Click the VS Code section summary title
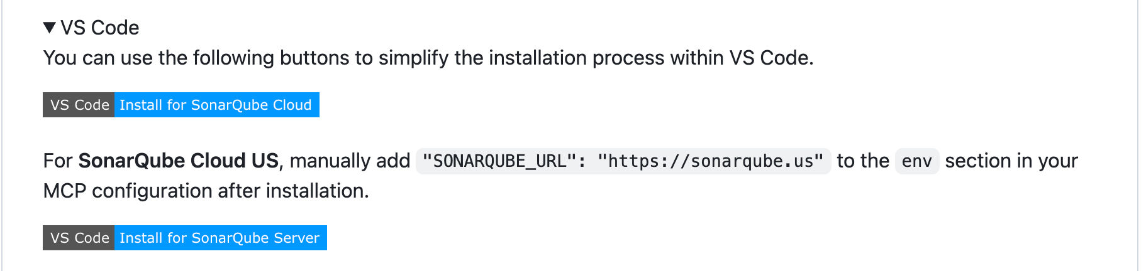1146x271 pixels. point(99,28)
